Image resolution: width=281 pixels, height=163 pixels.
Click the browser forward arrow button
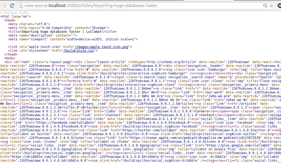click(x=4, y=5)
